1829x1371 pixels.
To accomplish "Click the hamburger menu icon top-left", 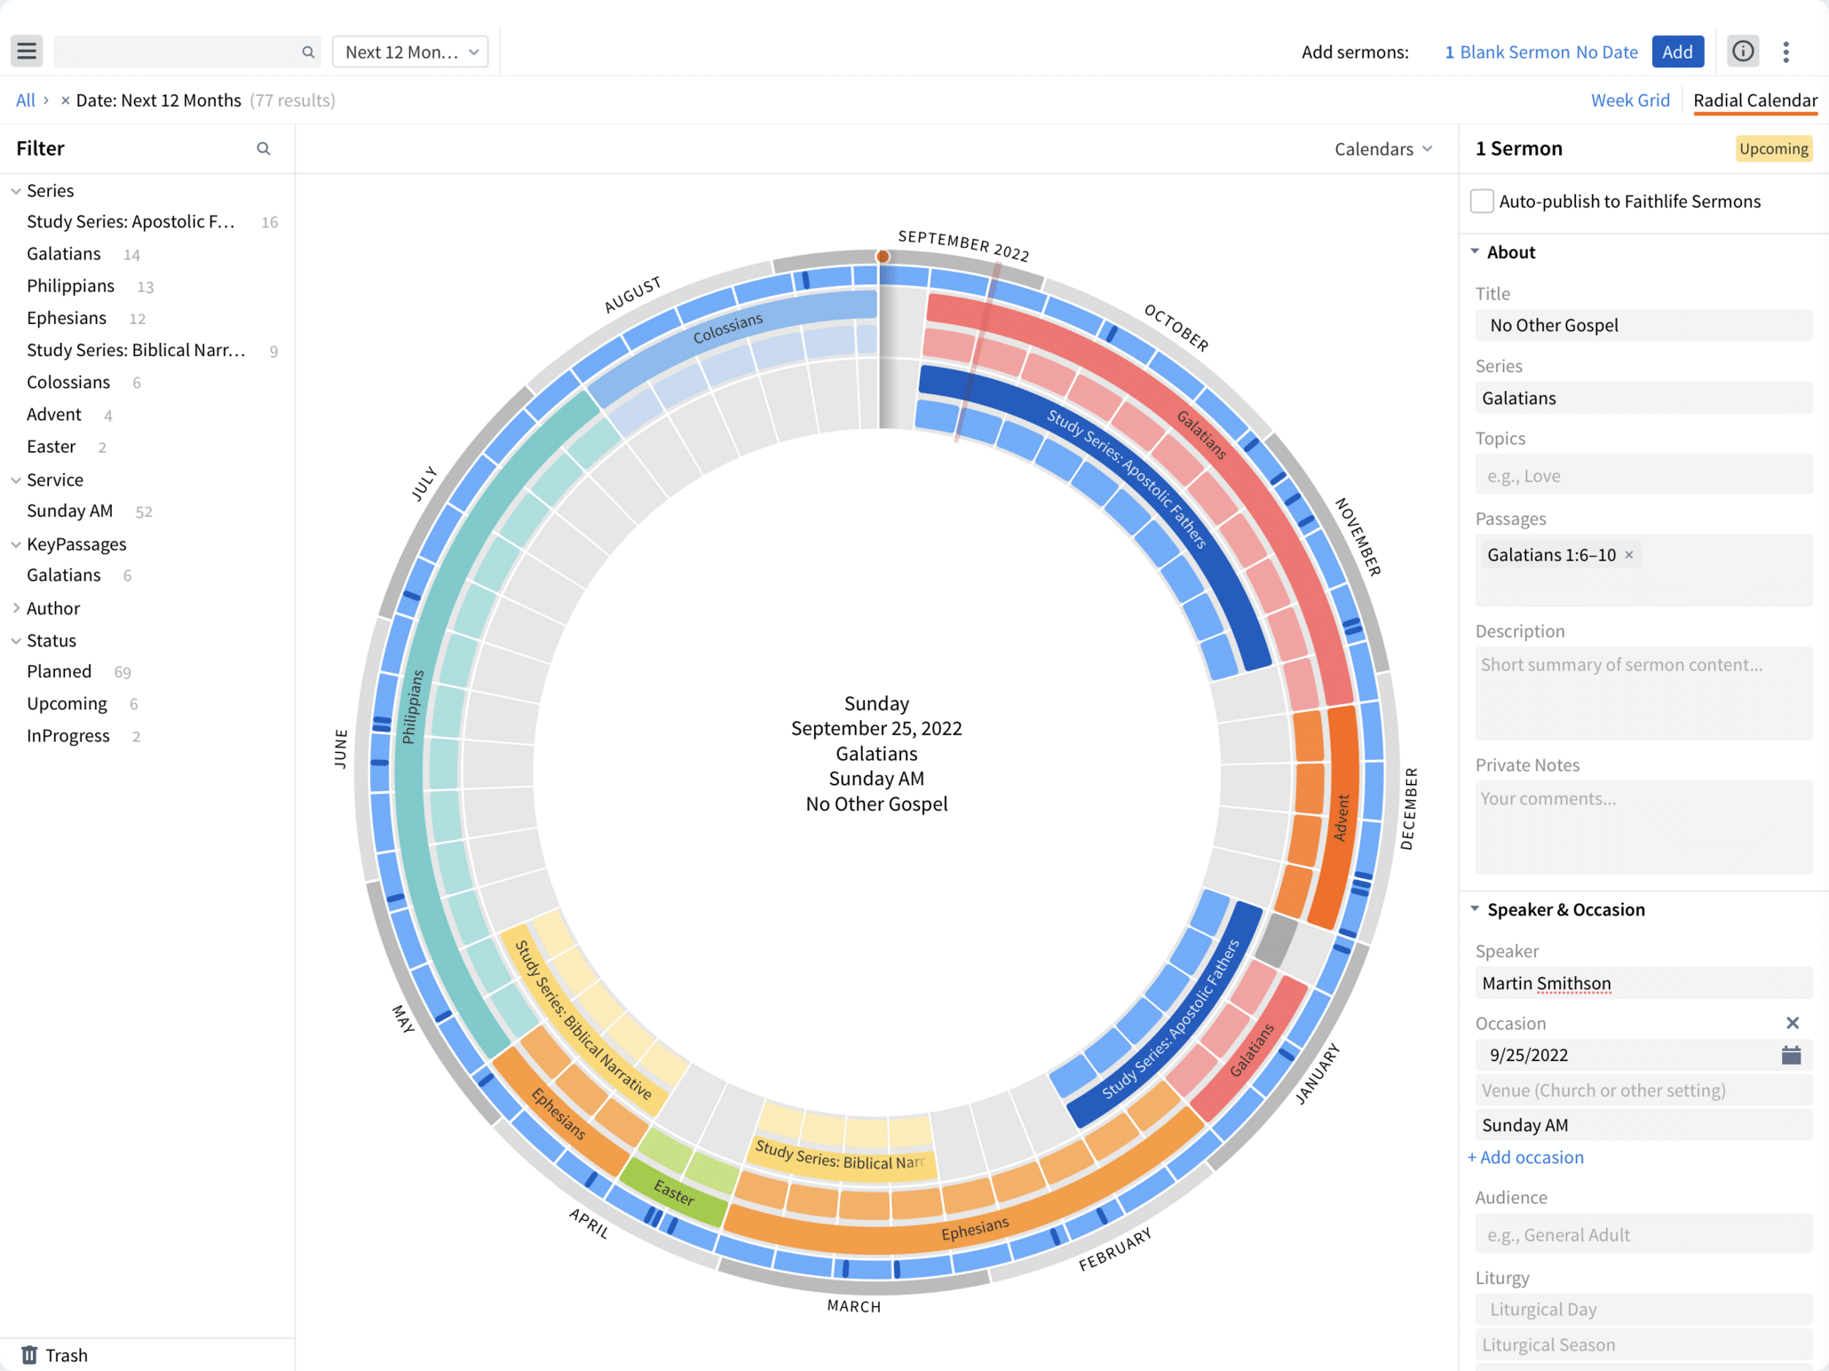I will pos(28,51).
